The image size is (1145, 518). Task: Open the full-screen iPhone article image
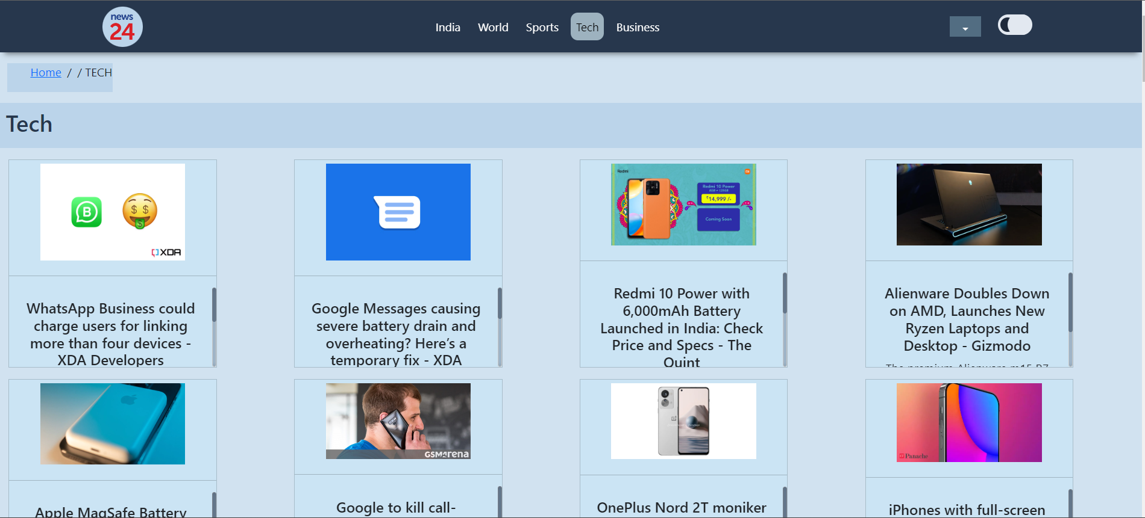[969, 422]
